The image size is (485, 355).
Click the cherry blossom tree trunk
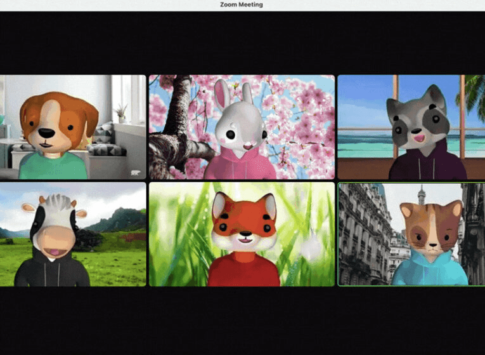(178, 124)
